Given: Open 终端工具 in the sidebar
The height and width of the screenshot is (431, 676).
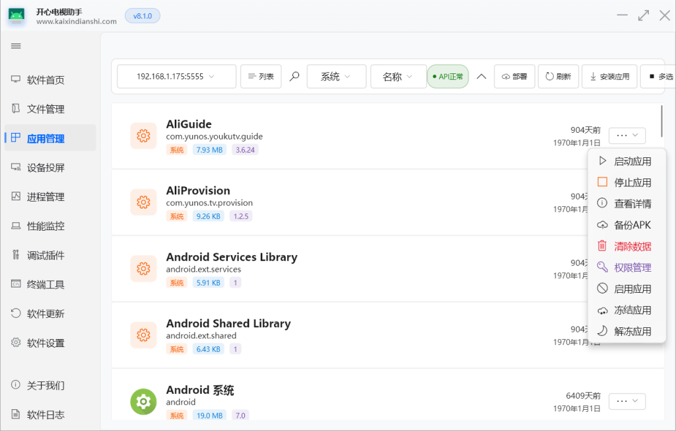Looking at the screenshot, I should (46, 284).
